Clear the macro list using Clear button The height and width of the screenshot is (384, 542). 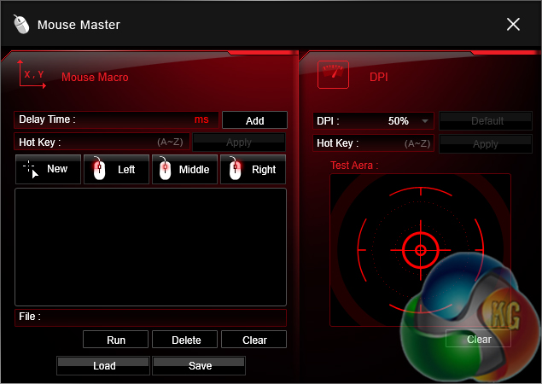pos(254,340)
